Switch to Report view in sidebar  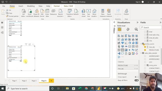pyautogui.click(x=2, y=22)
